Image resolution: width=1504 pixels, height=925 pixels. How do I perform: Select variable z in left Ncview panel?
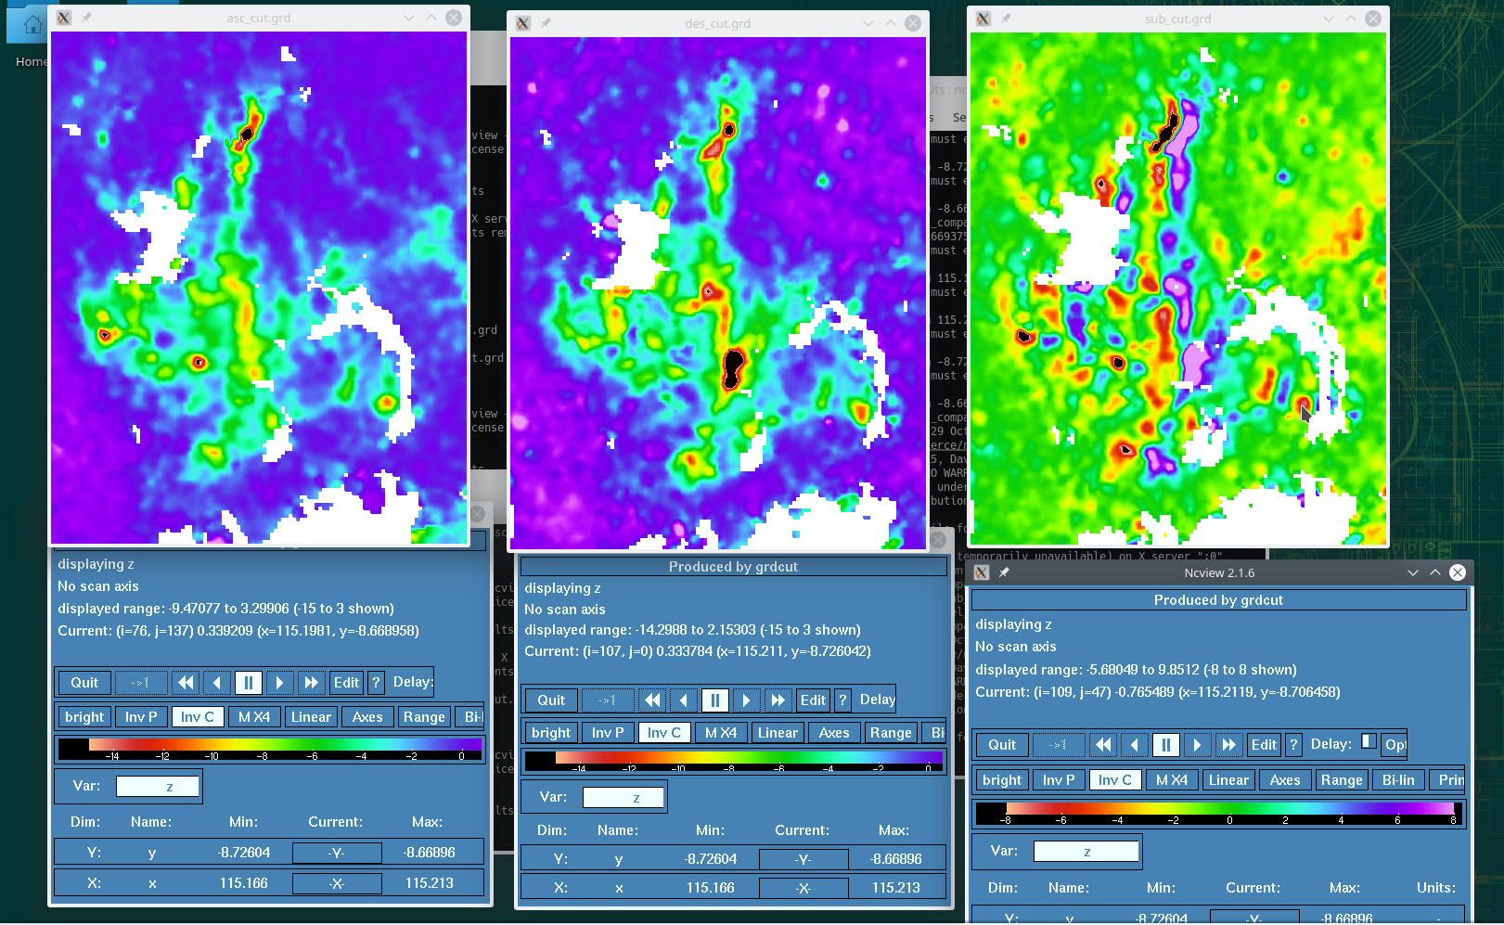[158, 787]
